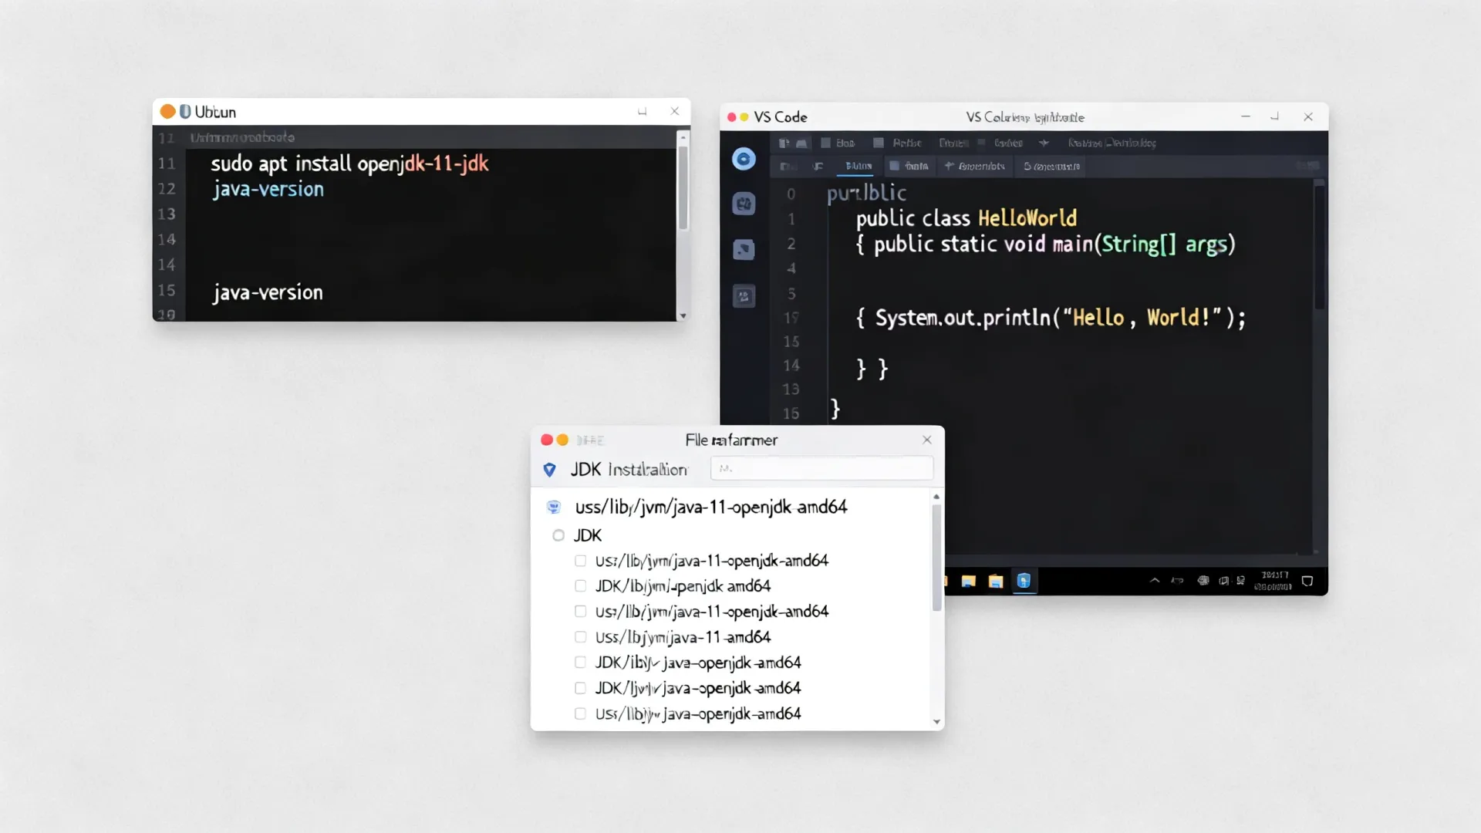Tick the 'java-11 amd64' path checkbox without openjdk
Image resolution: width=1481 pixels, height=833 pixels.
581,637
